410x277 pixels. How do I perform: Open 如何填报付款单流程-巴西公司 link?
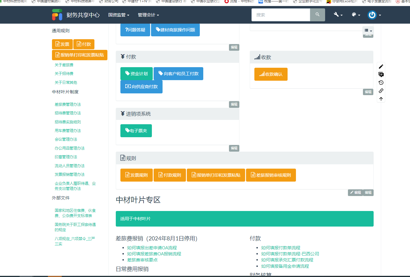[290, 254]
